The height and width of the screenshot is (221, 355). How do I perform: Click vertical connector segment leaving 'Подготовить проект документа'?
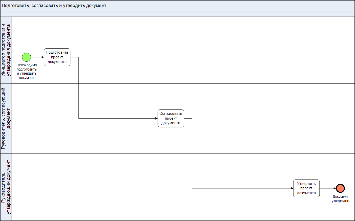(78, 89)
